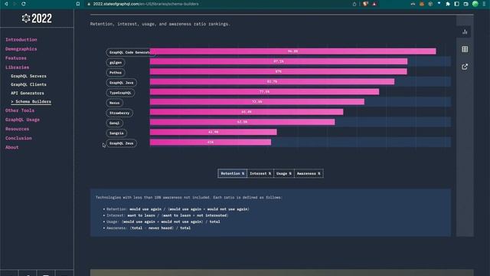
Task: Bookmark this page using the bookmark icon
Action: coord(78,4)
